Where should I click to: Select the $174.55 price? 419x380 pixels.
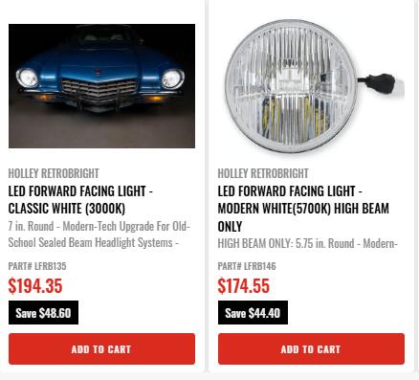click(x=244, y=286)
